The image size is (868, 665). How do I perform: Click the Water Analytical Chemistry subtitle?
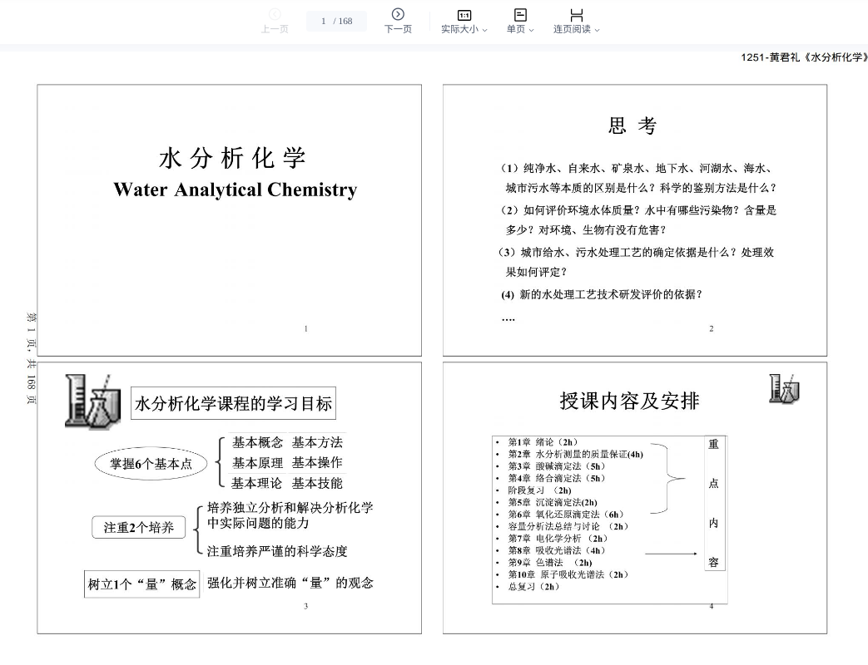(x=235, y=190)
